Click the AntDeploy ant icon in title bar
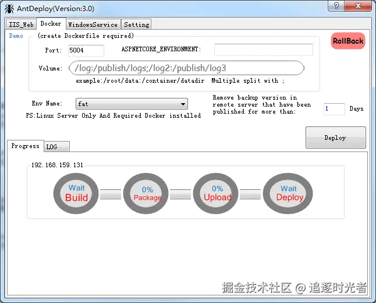Viewport: 376px width, 303px height. 9,9
